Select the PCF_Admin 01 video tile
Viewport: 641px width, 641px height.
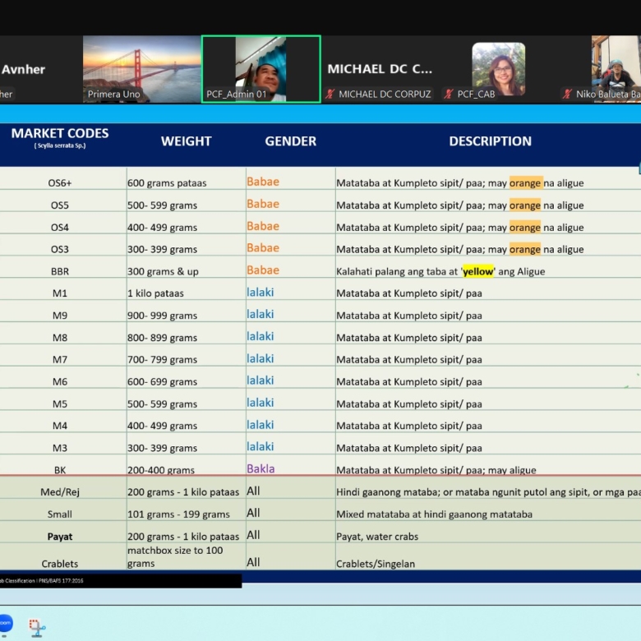point(261,69)
